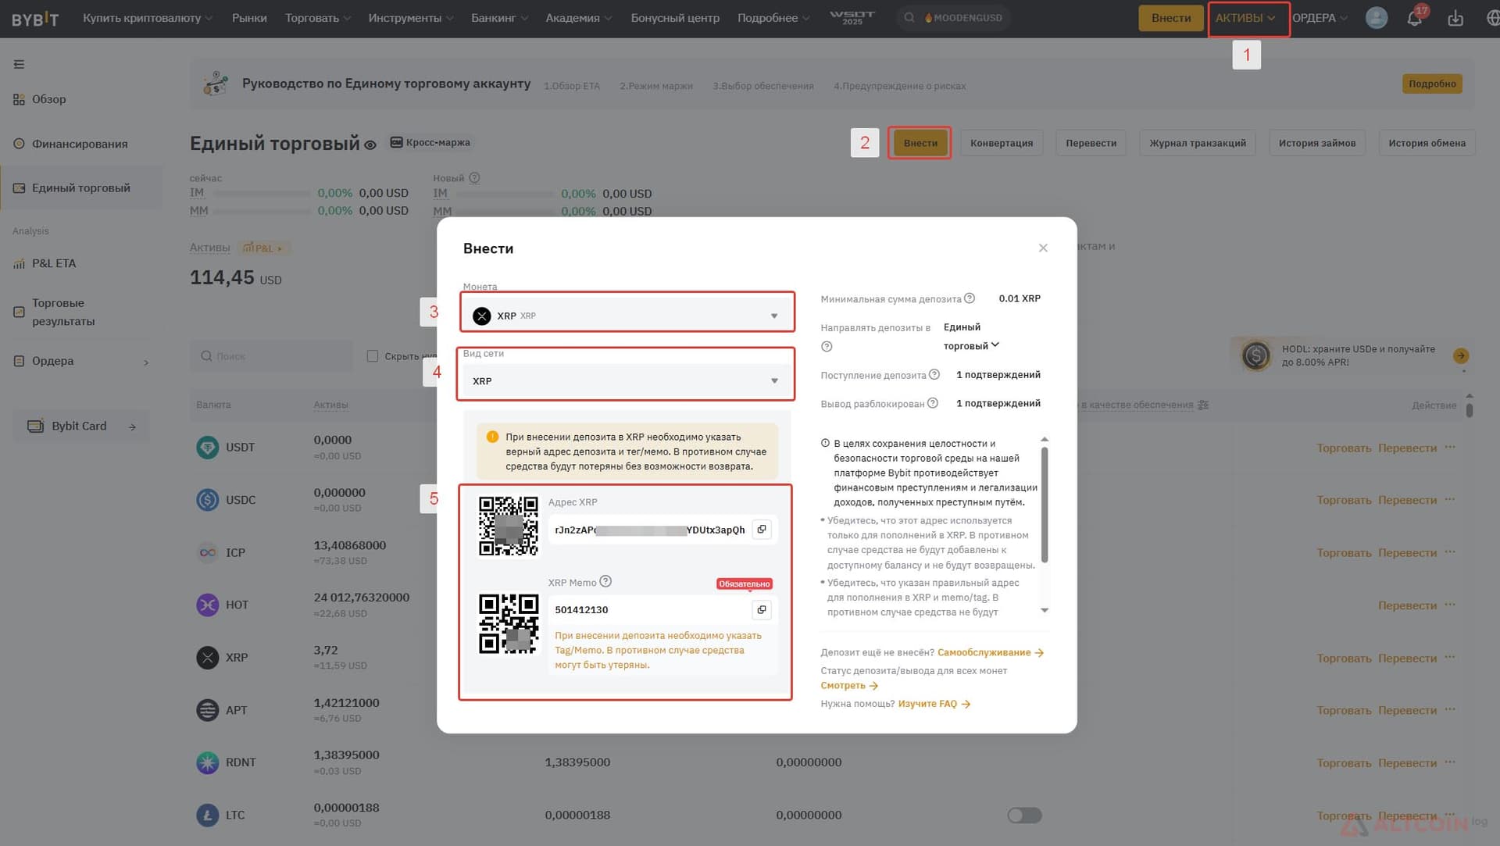
Task: Copy the XRP Memo value 501412130
Action: (762, 609)
